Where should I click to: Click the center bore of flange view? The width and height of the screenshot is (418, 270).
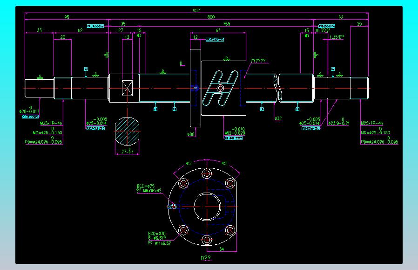[207, 207]
